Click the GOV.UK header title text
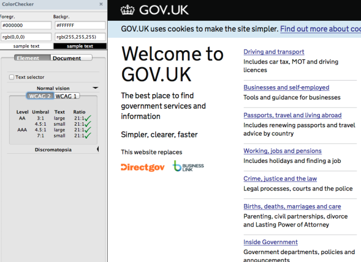Image resolution: width=361 pixels, height=262 pixels. (164, 10)
